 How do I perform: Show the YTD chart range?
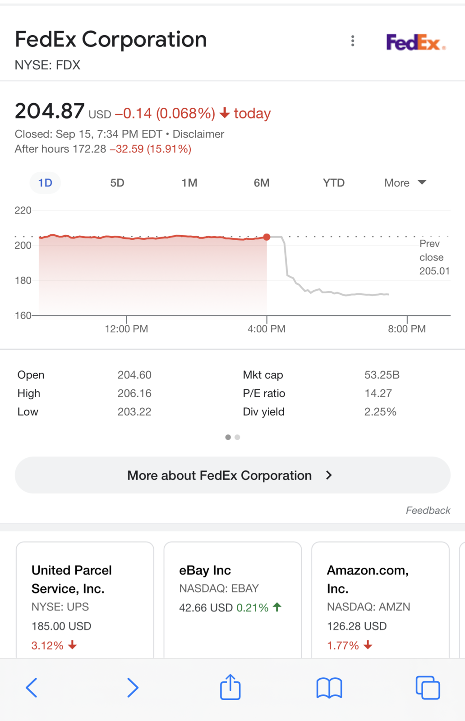point(334,183)
